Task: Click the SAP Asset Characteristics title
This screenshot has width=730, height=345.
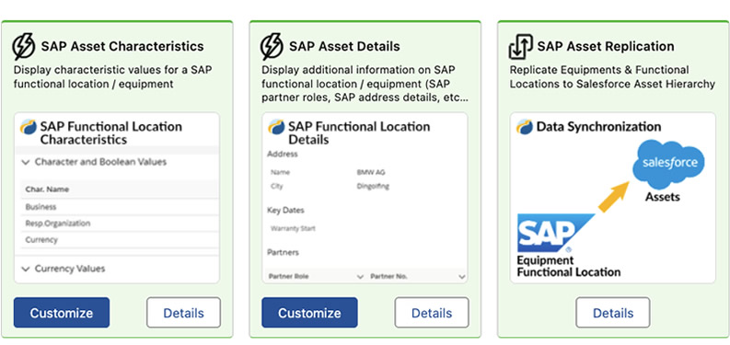Action: [x=122, y=47]
